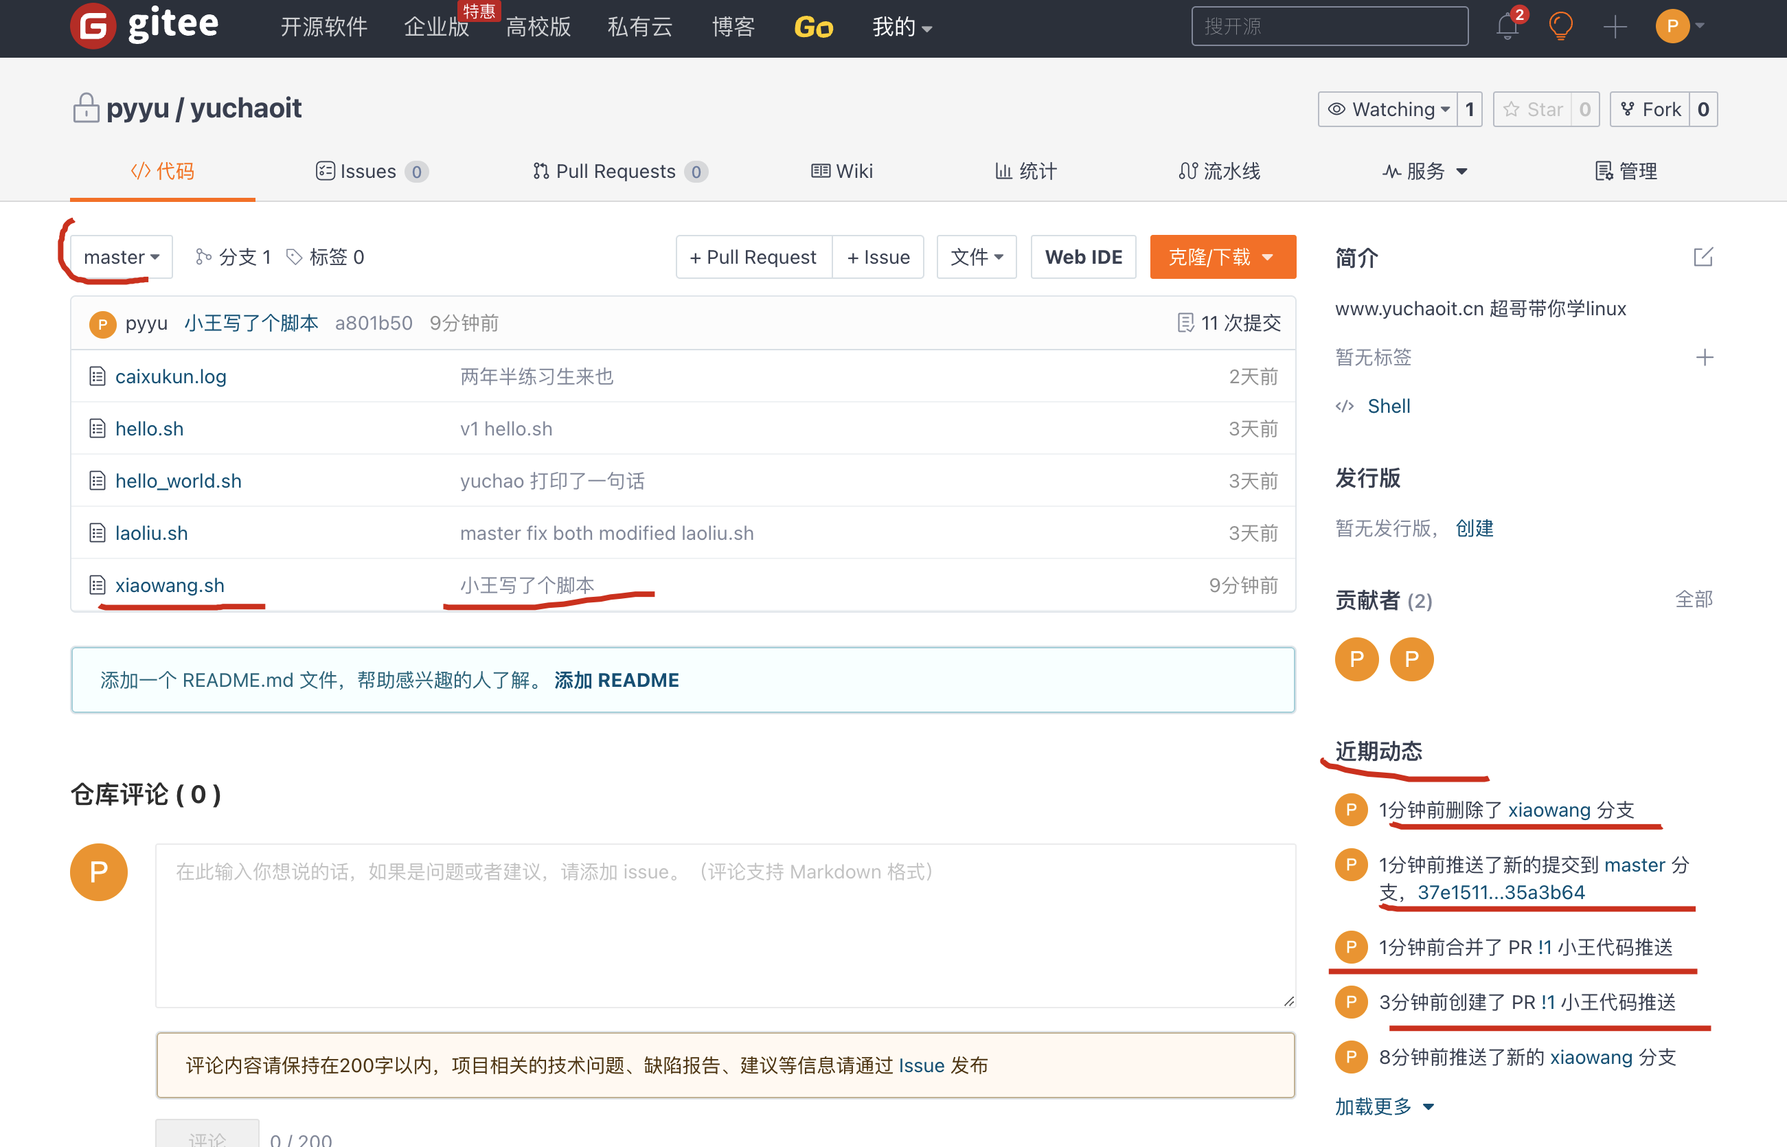Open commit history via 11 次提交
This screenshot has height=1147, width=1787.
1229,323
